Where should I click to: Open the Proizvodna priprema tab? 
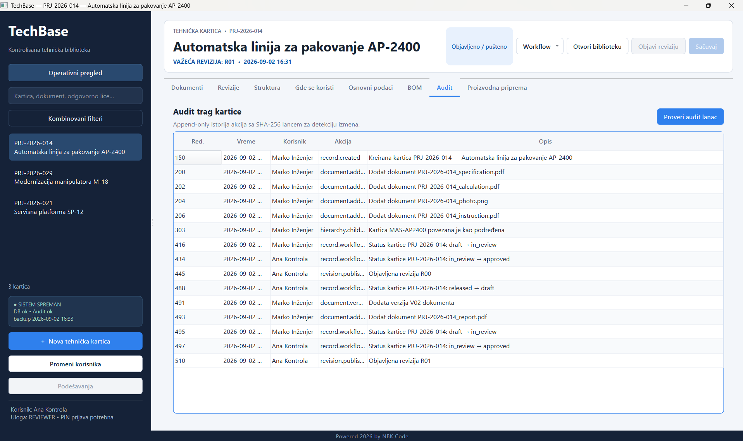(x=497, y=88)
